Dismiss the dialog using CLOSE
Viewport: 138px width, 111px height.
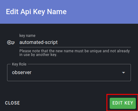[12, 103]
